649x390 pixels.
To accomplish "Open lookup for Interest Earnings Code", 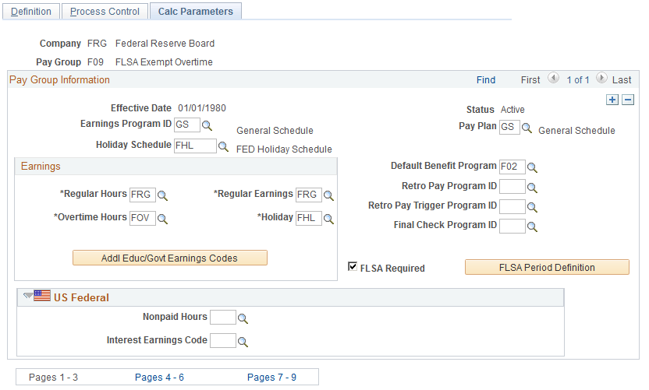I will pos(243,342).
